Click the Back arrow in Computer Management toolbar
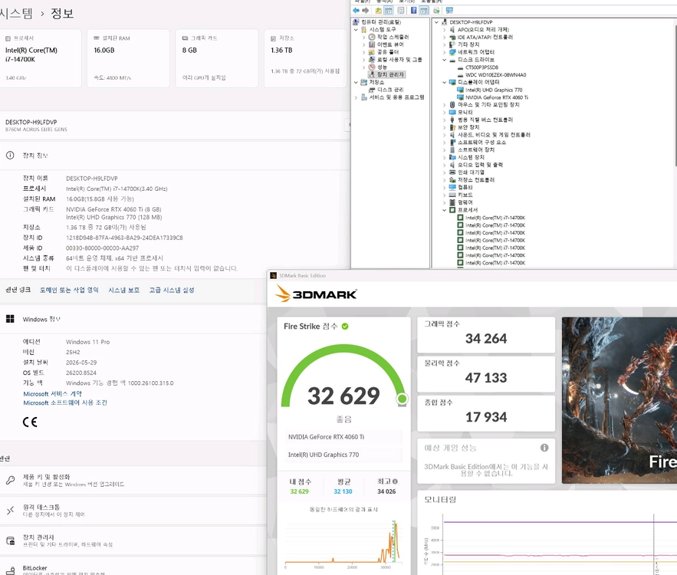The image size is (677, 575). [x=356, y=11]
